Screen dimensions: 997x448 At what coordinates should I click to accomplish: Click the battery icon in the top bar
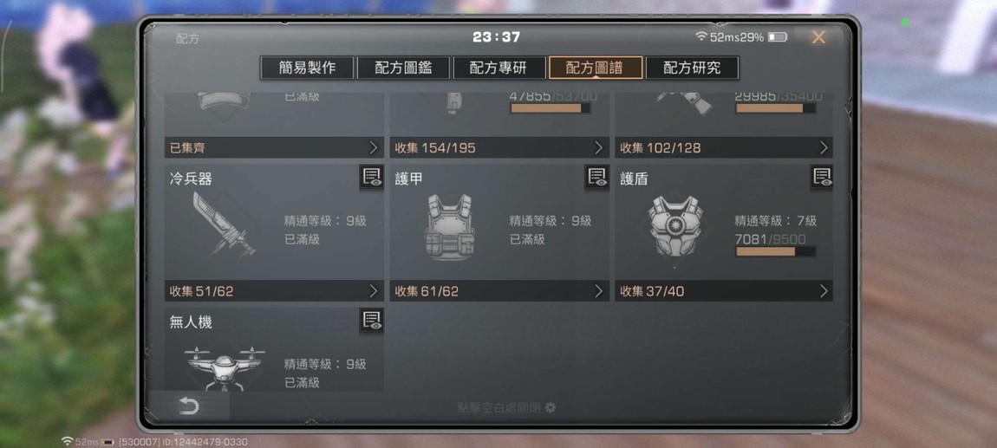777,37
